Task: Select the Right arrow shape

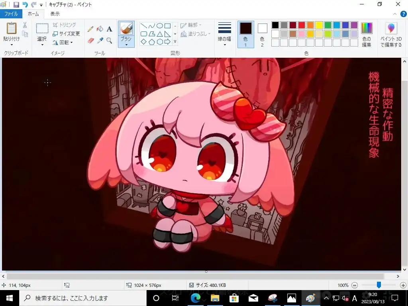Action: 168,41
